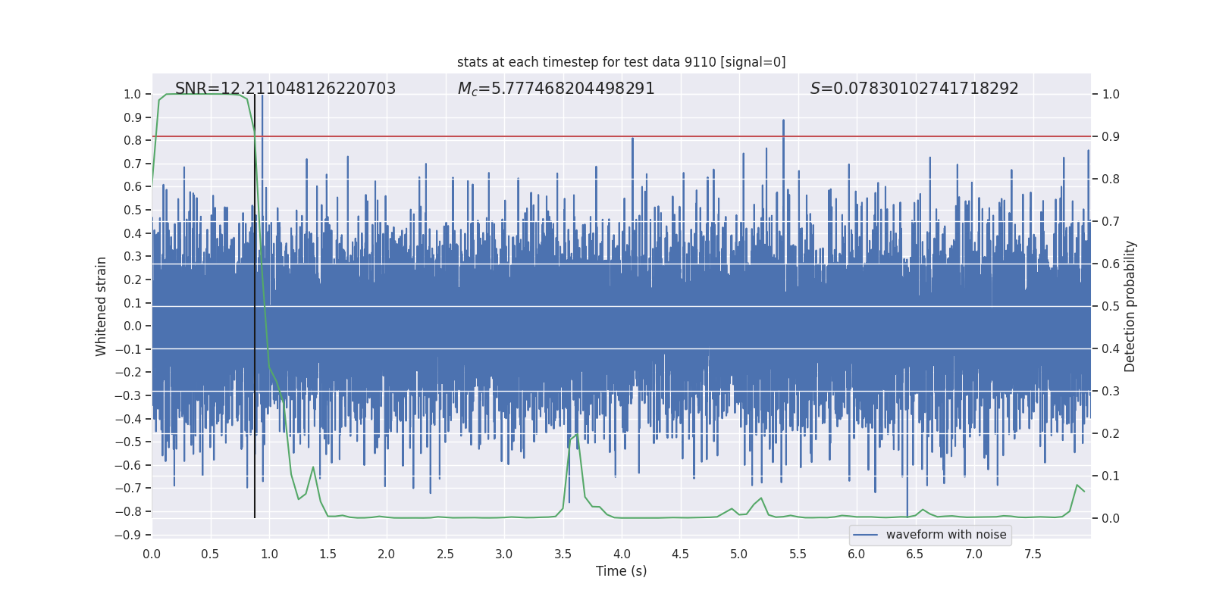The width and height of the screenshot is (1213, 606).
Task: Select the "−0.2" whitened strain tick label
Action: 128,373
